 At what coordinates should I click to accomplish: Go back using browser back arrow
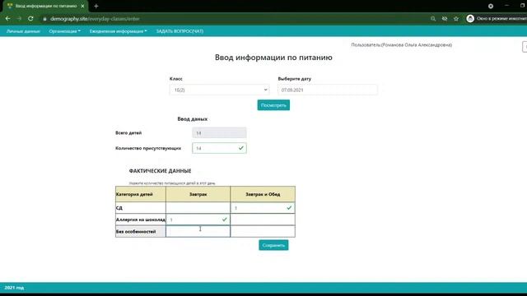[7, 19]
